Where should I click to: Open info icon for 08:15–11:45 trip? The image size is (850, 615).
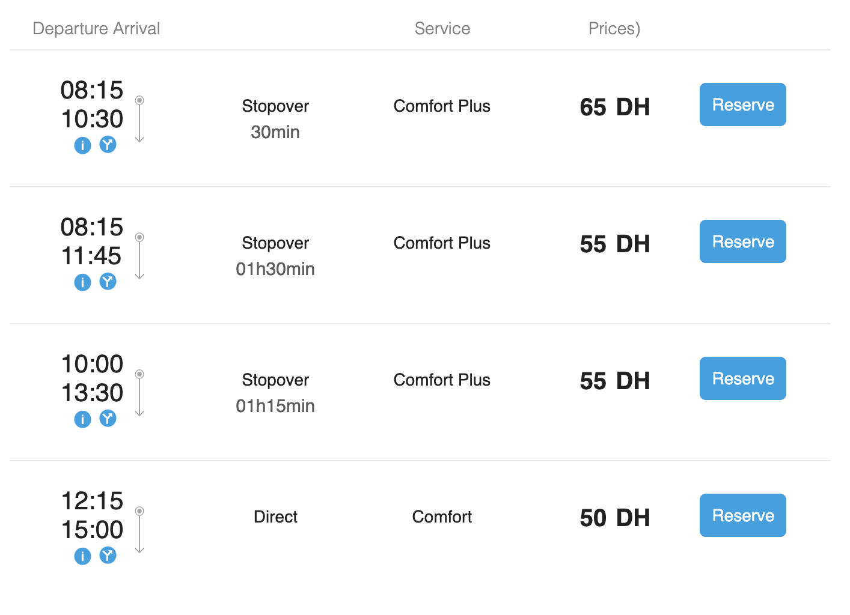pos(82,282)
